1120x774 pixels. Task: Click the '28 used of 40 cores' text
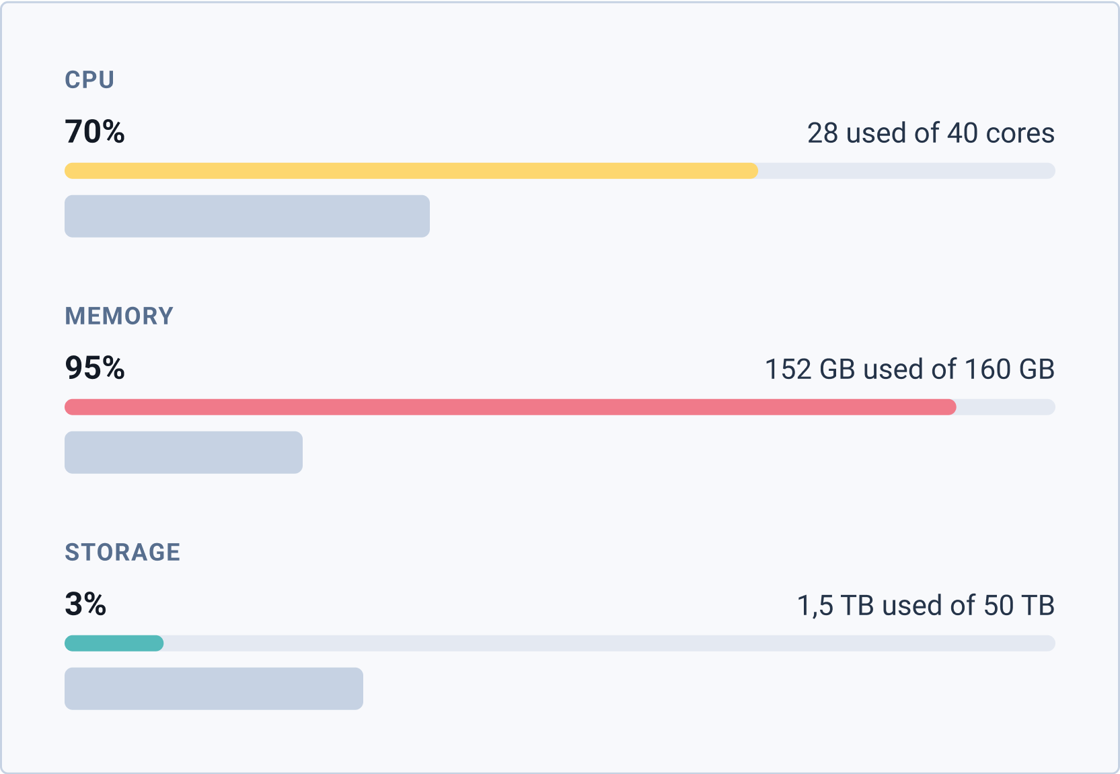(x=930, y=133)
